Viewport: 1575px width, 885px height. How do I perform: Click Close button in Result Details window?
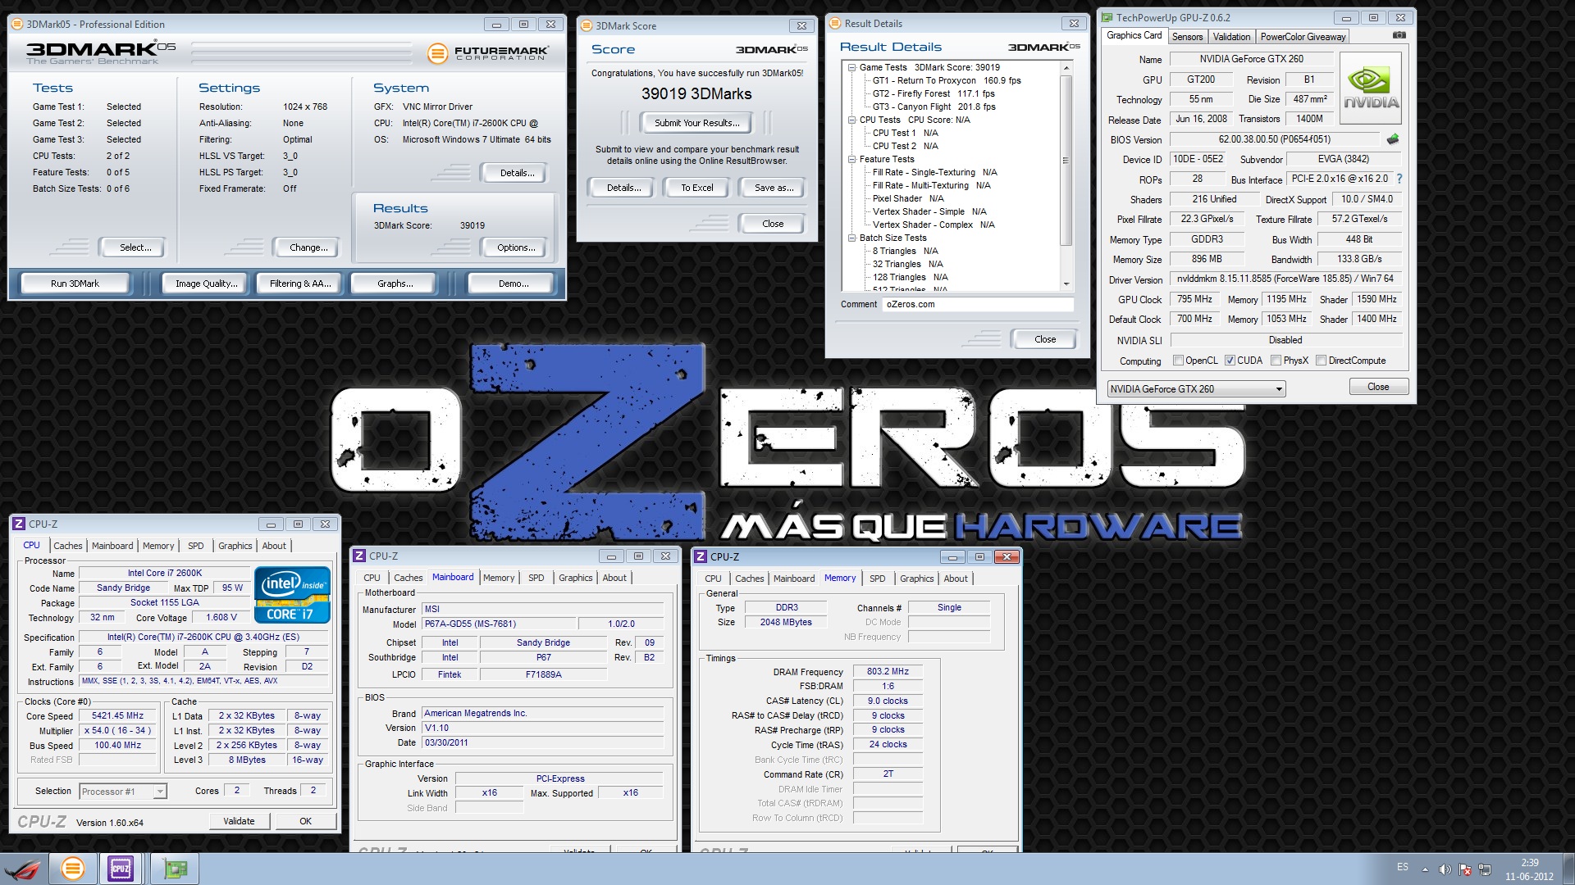click(1044, 339)
